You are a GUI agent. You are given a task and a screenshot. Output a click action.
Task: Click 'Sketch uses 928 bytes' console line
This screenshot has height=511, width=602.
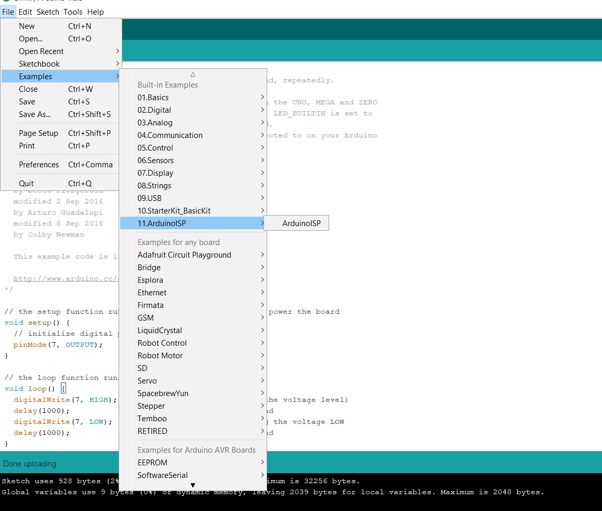pos(60,481)
